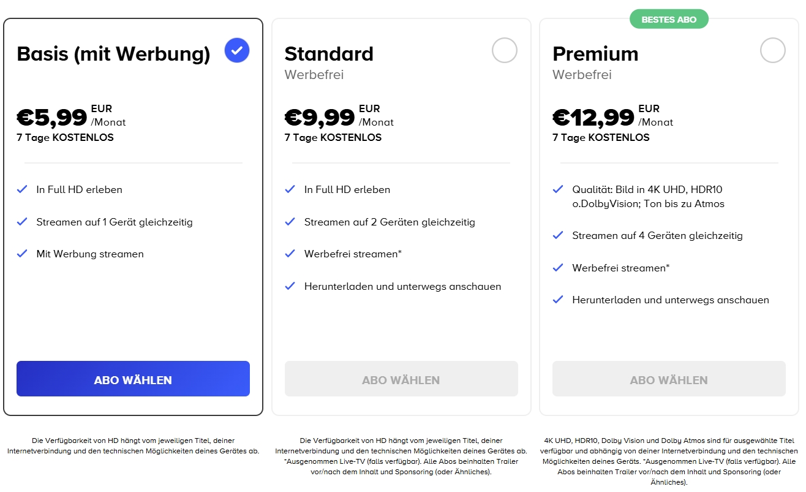This screenshot has width=806, height=492.
Task: Click checkmark next to Basis In Full HD erleben
Action: (22, 189)
